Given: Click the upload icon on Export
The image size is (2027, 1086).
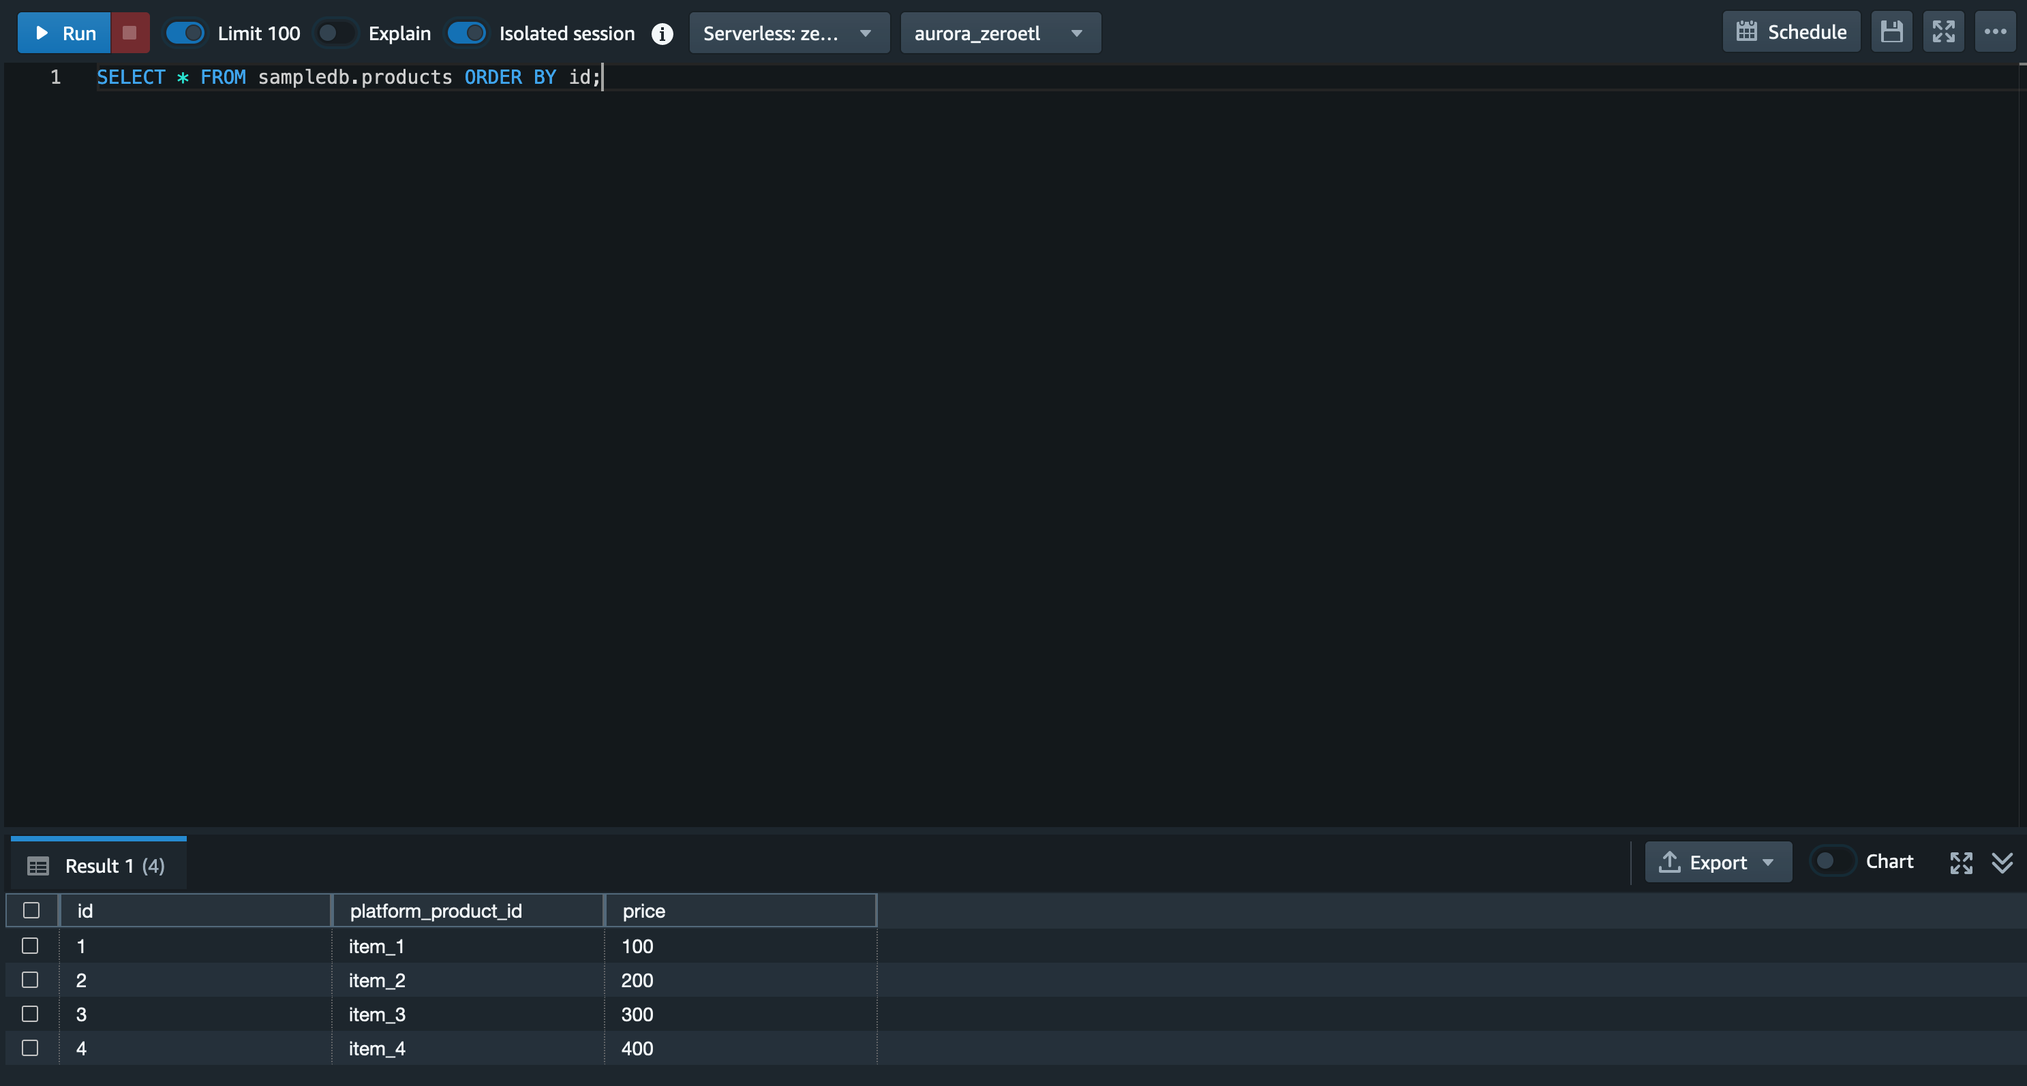Looking at the screenshot, I should point(1670,862).
